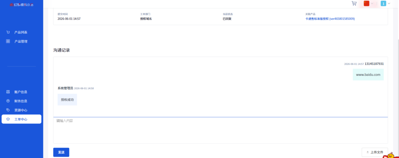
Task: Click the 授权域名 department value
Action: click(x=146, y=19)
